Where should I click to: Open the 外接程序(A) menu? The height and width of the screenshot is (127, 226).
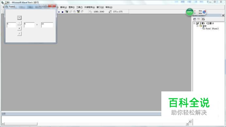[89, 7]
